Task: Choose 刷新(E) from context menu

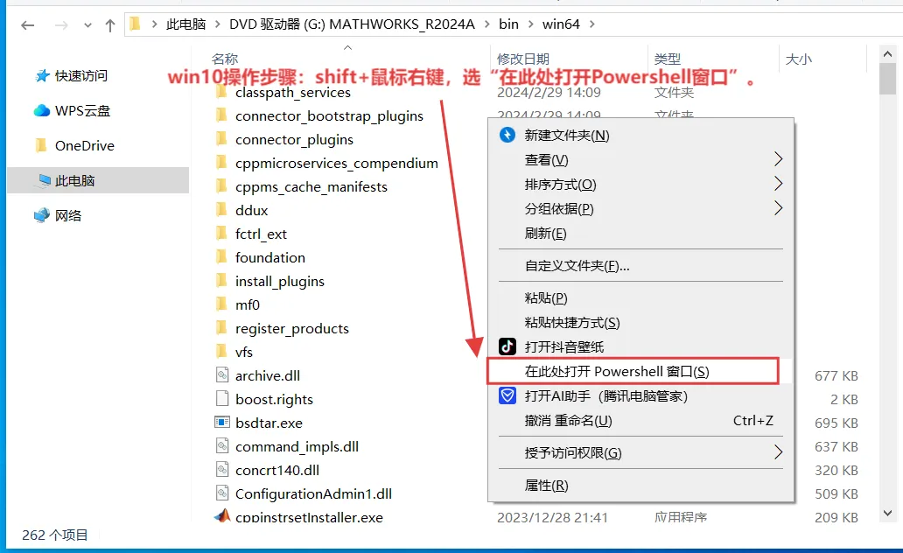Action: [x=640, y=234]
